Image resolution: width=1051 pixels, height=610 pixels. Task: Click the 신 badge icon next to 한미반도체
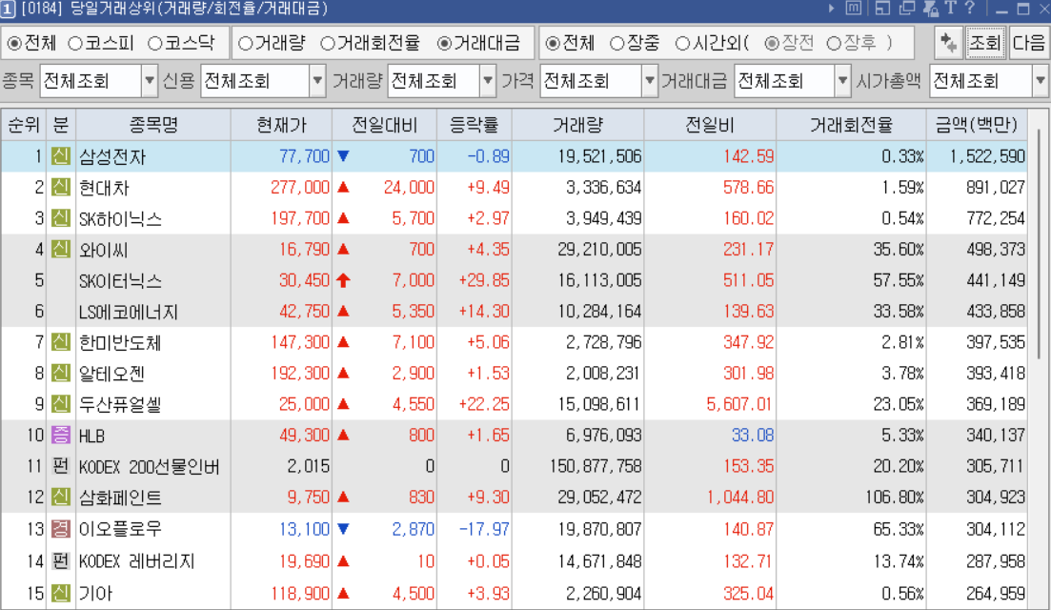(x=60, y=342)
